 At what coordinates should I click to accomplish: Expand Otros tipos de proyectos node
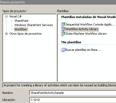pos(6,34)
